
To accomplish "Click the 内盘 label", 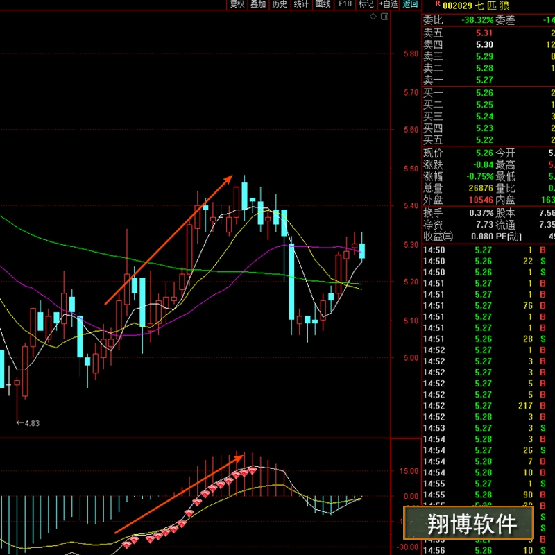I will tap(505, 200).
